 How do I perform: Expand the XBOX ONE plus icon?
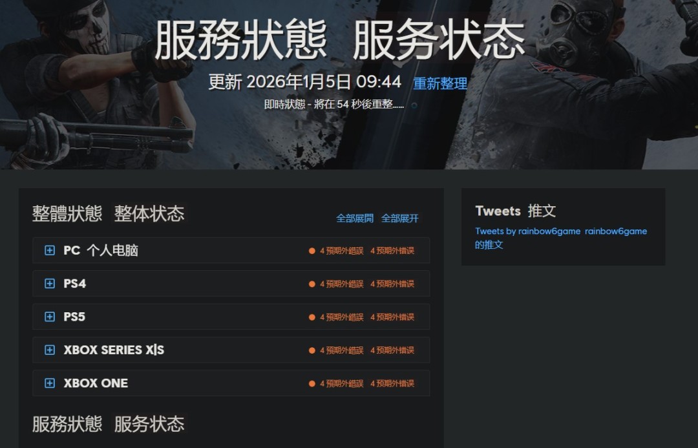50,383
